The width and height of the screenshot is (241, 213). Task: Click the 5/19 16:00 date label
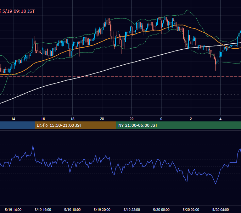[43, 209]
